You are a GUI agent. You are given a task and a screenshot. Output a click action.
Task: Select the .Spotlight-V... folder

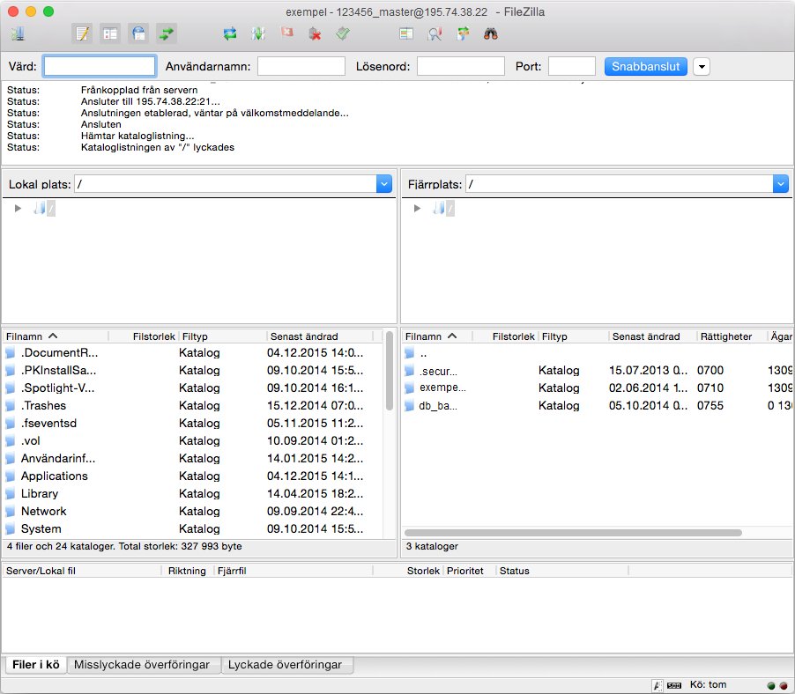(x=194, y=388)
